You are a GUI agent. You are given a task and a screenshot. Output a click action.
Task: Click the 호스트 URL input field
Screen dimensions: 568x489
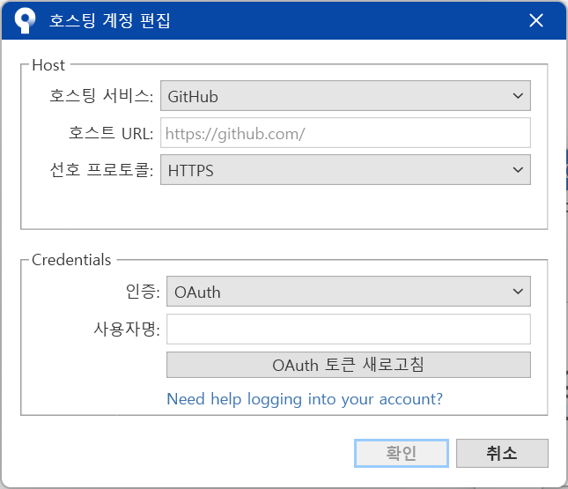point(345,133)
